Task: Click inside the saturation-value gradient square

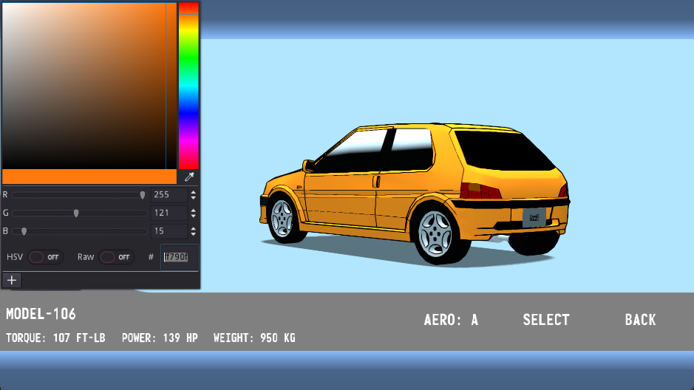Action: [x=85, y=85]
